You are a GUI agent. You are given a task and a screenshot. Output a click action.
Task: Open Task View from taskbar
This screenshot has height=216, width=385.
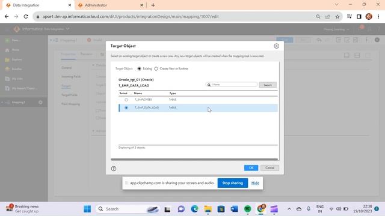point(167,209)
